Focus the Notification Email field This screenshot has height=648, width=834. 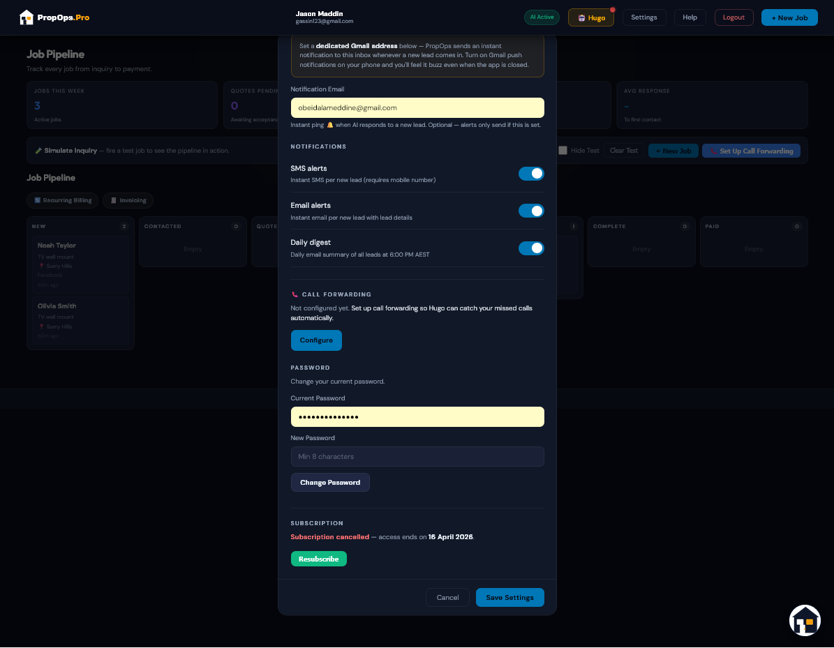[417, 108]
